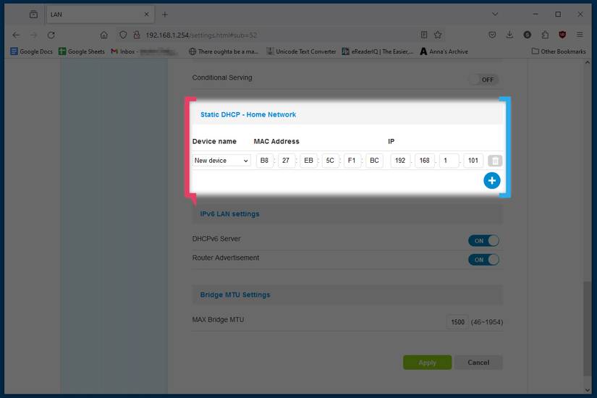Image resolution: width=597 pixels, height=398 pixels.
Task: Click MAC address field EB
Action: [308, 161]
